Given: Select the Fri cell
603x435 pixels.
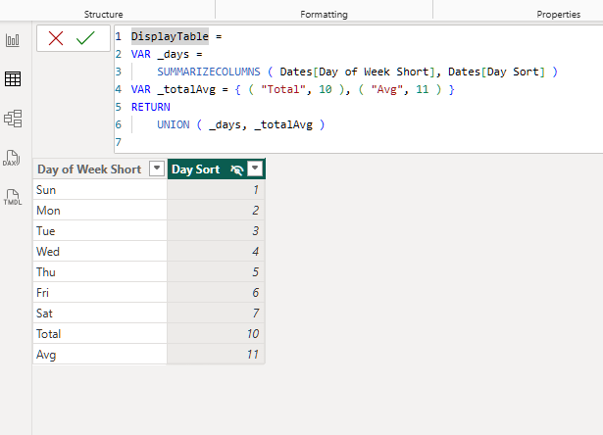Looking at the screenshot, I should (x=100, y=292).
